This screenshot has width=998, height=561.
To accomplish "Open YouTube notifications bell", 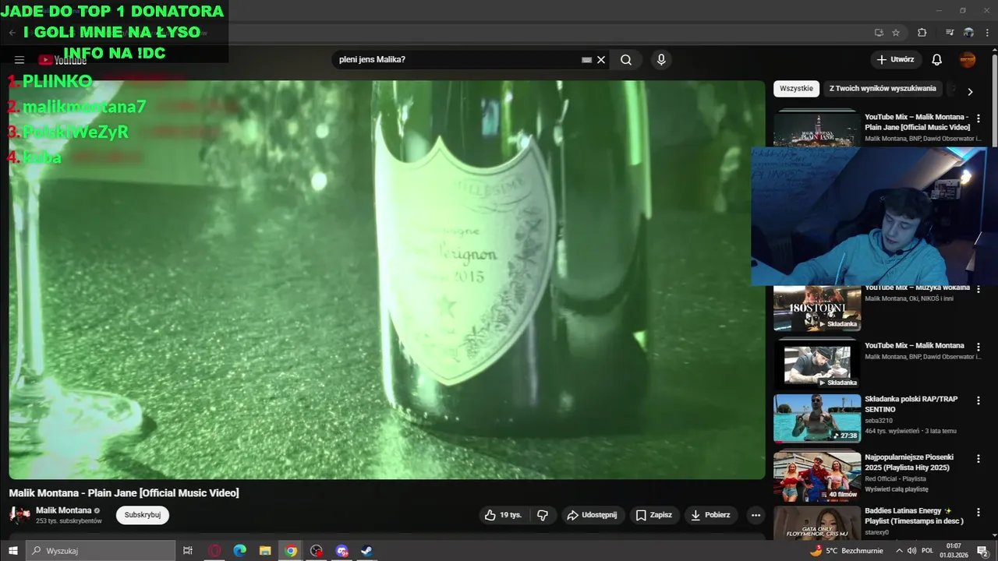I will tap(937, 60).
